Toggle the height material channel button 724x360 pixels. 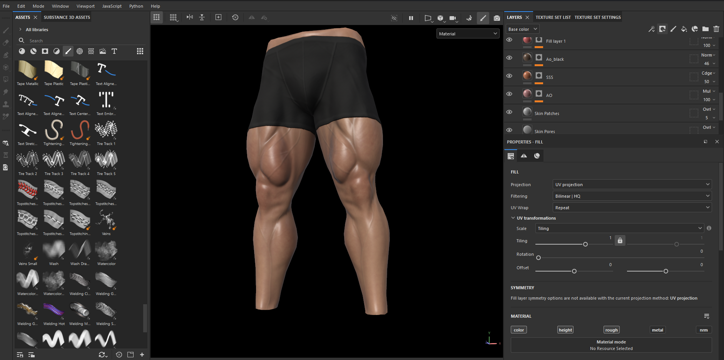coord(565,330)
